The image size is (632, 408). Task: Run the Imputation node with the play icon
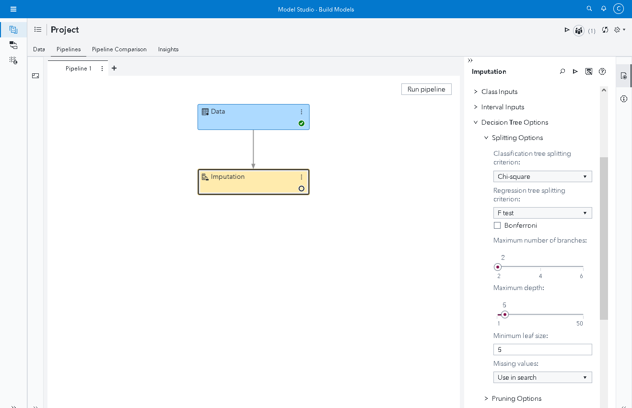575,71
